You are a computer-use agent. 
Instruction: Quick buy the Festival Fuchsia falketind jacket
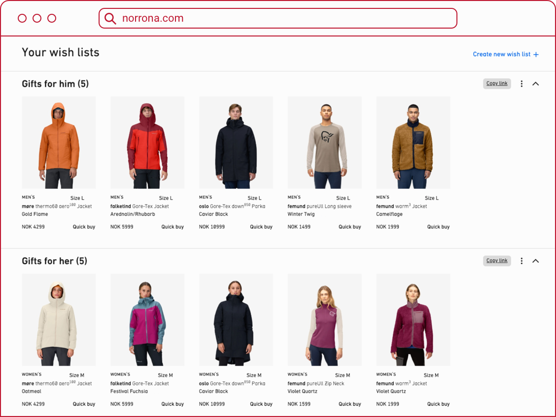click(173, 404)
